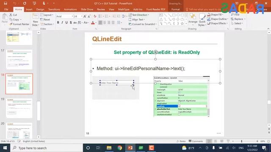Open the Text Direction dropdown
271x152 pixels.
pos(139,15)
